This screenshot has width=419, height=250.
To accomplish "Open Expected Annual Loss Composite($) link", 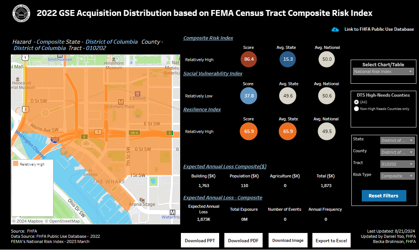I will coord(225,166).
